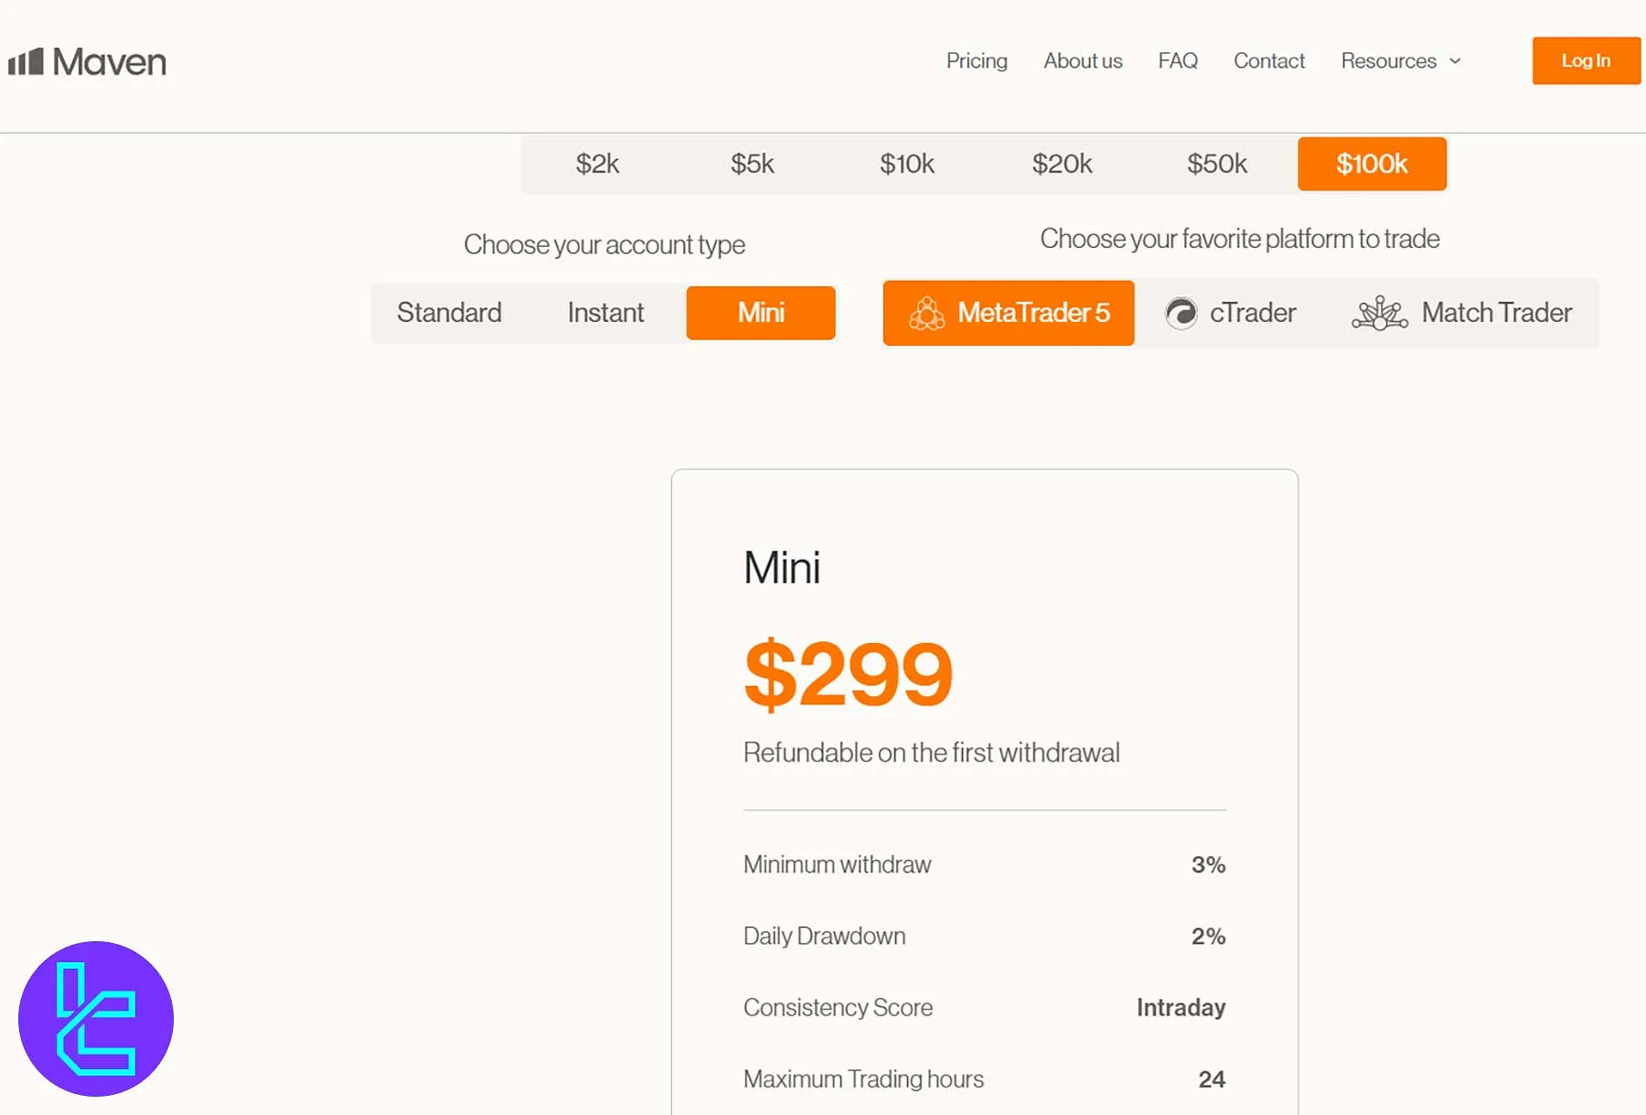Open the Pricing page
Viewport: 1646px width, 1115px height.
tap(977, 60)
